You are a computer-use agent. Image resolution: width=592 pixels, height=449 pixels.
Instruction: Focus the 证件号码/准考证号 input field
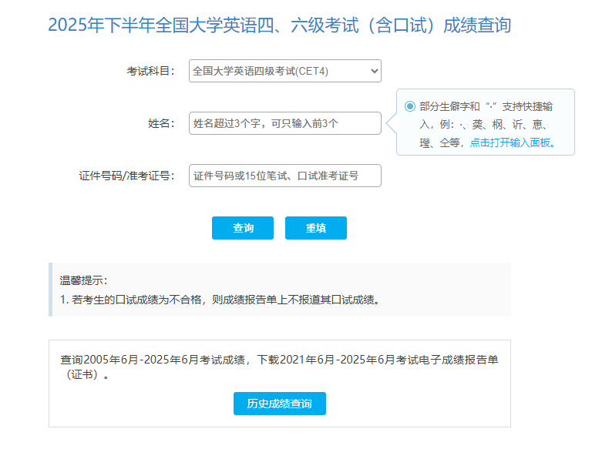(x=284, y=176)
